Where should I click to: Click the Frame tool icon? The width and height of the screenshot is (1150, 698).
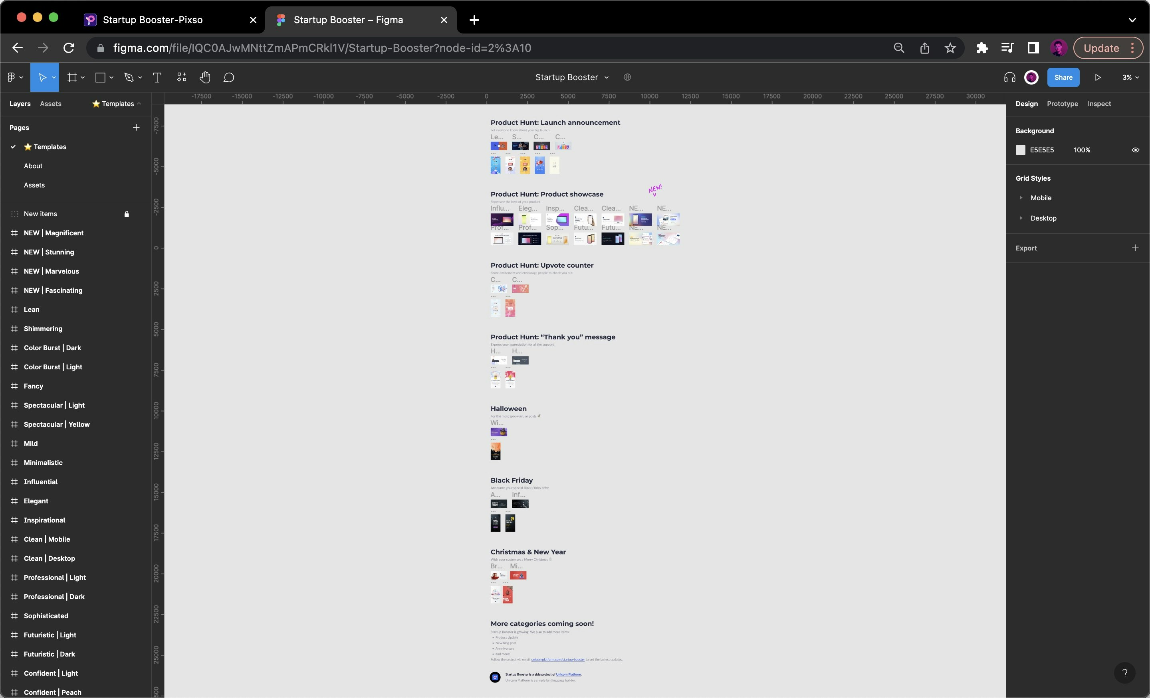pos(72,77)
